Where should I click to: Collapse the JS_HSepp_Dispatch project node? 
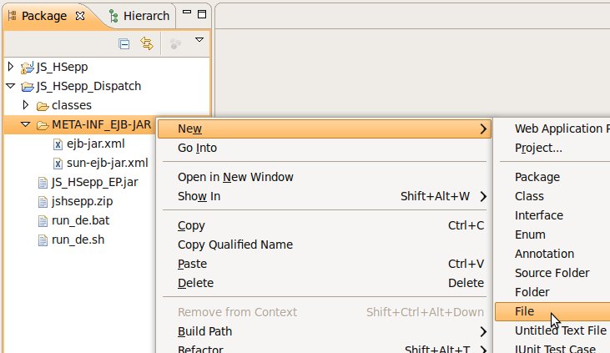pos(11,85)
